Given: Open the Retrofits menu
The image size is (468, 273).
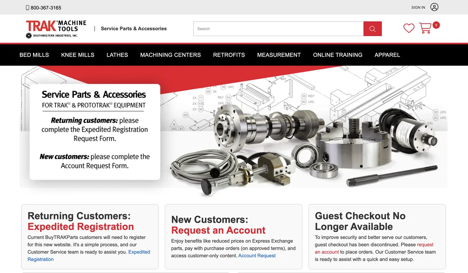Looking at the screenshot, I should pyautogui.click(x=229, y=55).
